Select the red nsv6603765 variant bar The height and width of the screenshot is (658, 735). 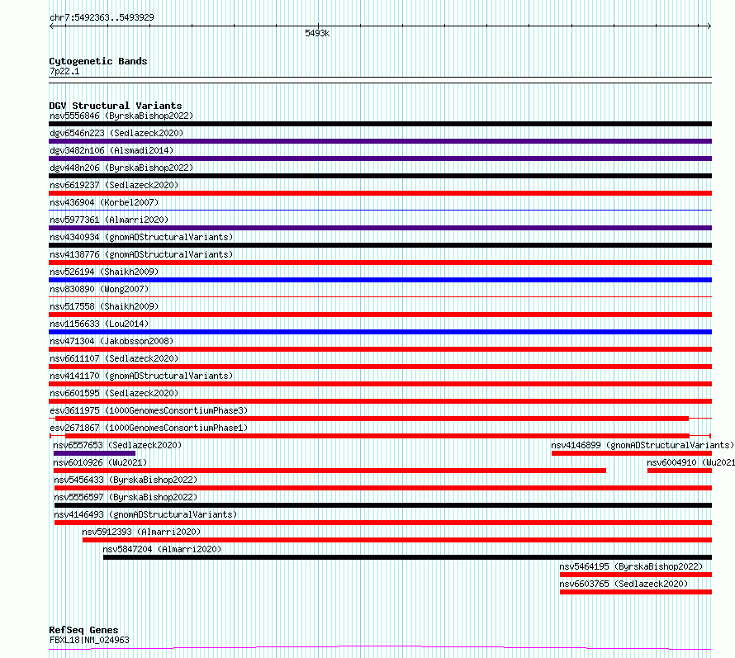(x=636, y=592)
